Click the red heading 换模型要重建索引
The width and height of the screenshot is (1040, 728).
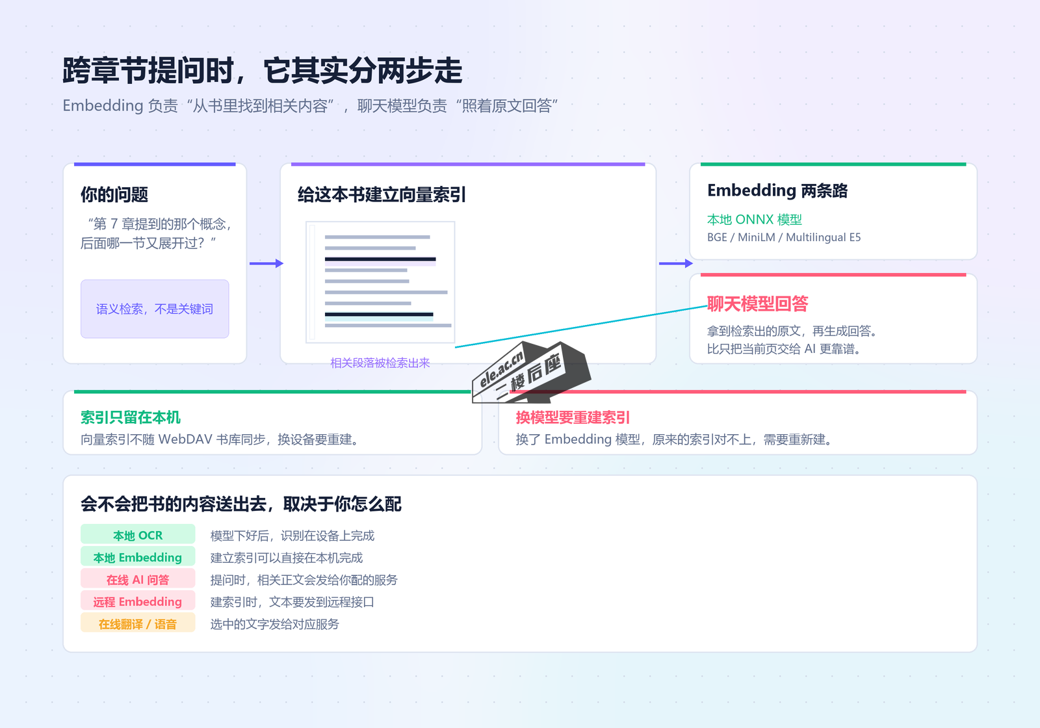(x=573, y=417)
